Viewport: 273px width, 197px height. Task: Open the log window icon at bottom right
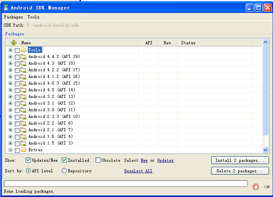tap(267, 187)
